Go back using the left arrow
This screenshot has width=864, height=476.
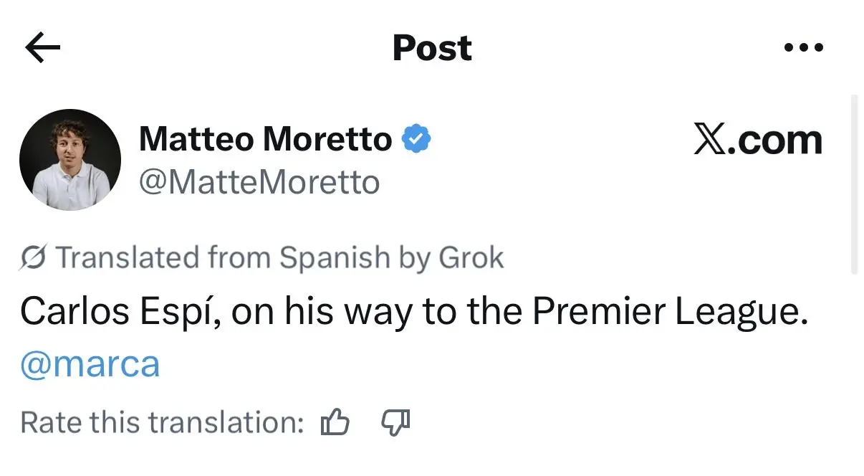[42, 48]
